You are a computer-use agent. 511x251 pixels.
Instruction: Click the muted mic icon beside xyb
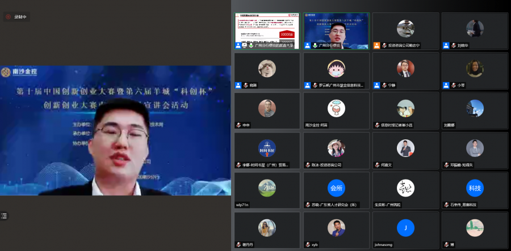click(307, 244)
